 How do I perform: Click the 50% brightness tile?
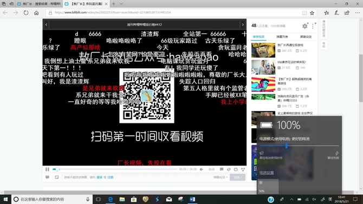(268, 187)
